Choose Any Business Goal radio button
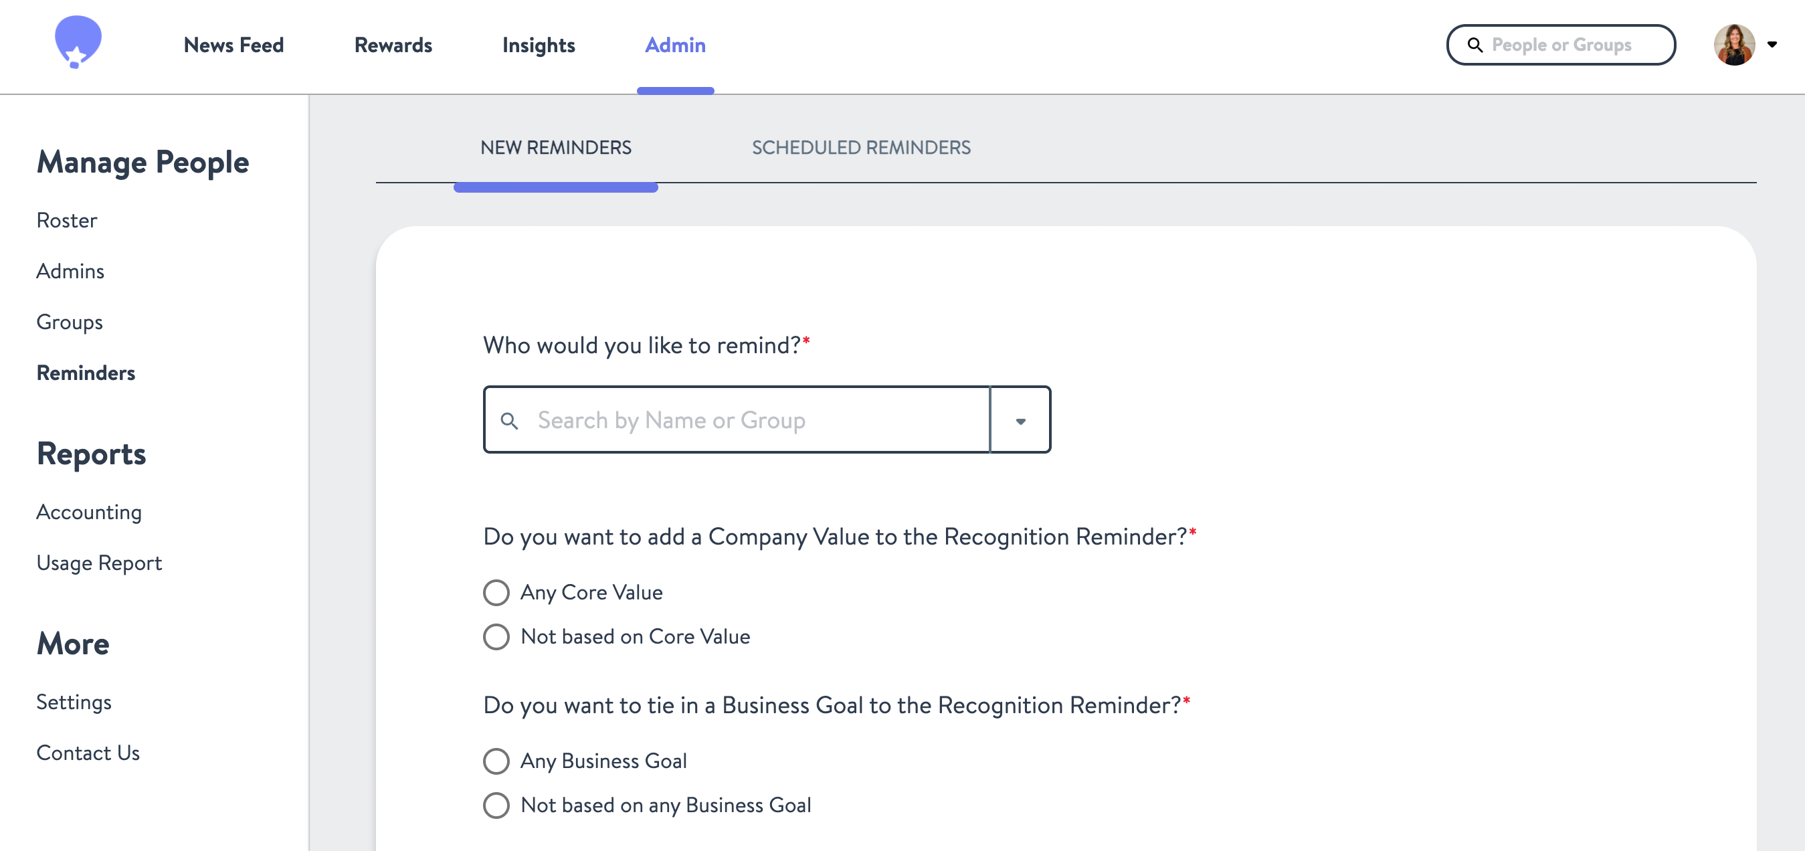The width and height of the screenshot is (1805, 851). [x=496, y=761]
